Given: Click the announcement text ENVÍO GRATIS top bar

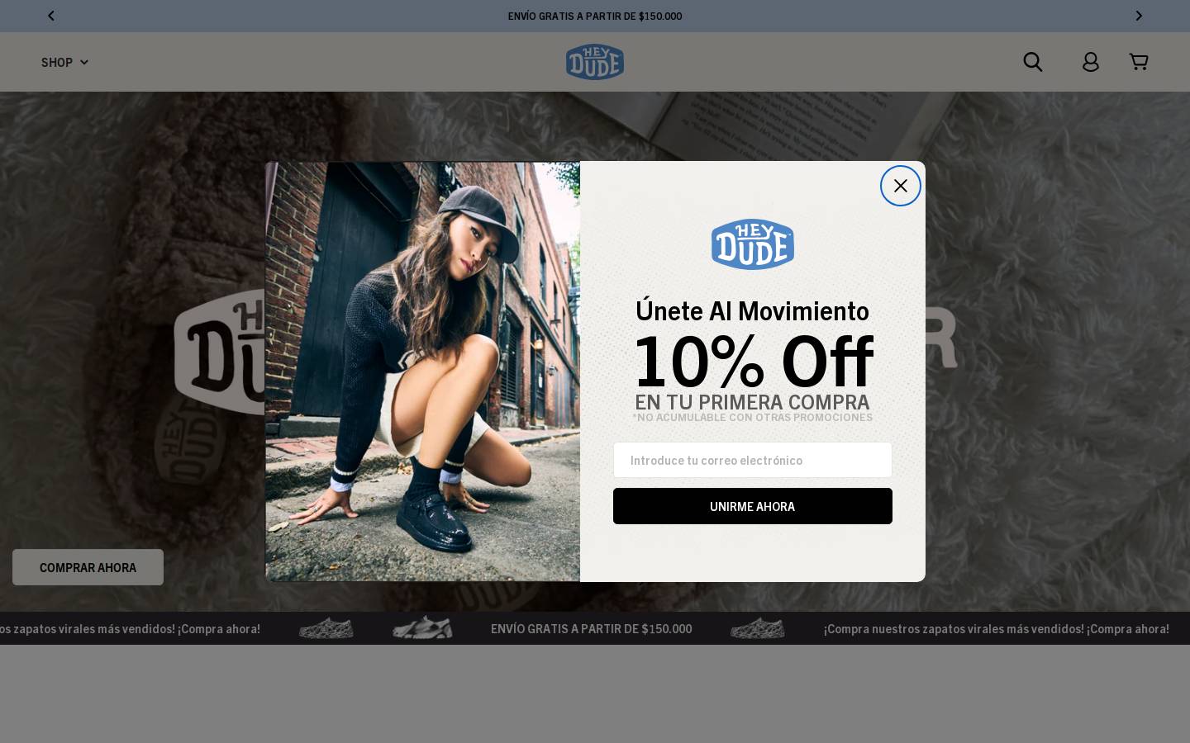Looking at the screenshot, I should [595, 16].
